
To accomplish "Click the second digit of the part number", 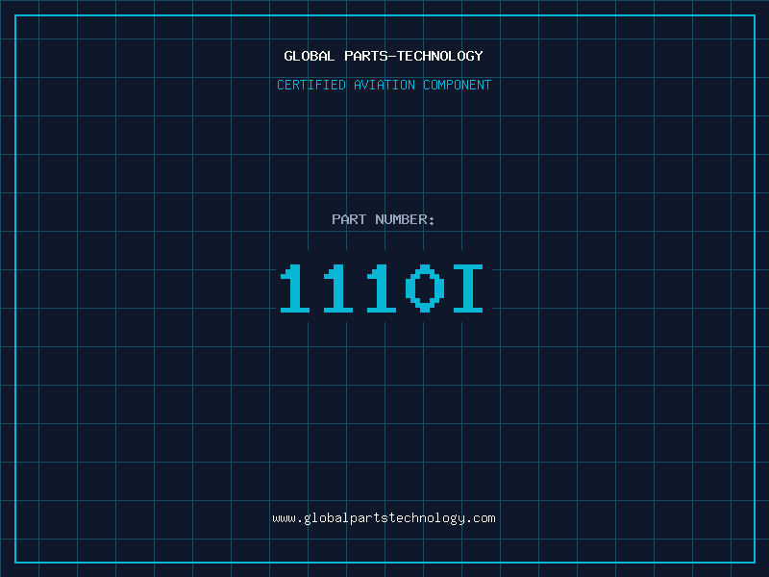I will 338,288.
